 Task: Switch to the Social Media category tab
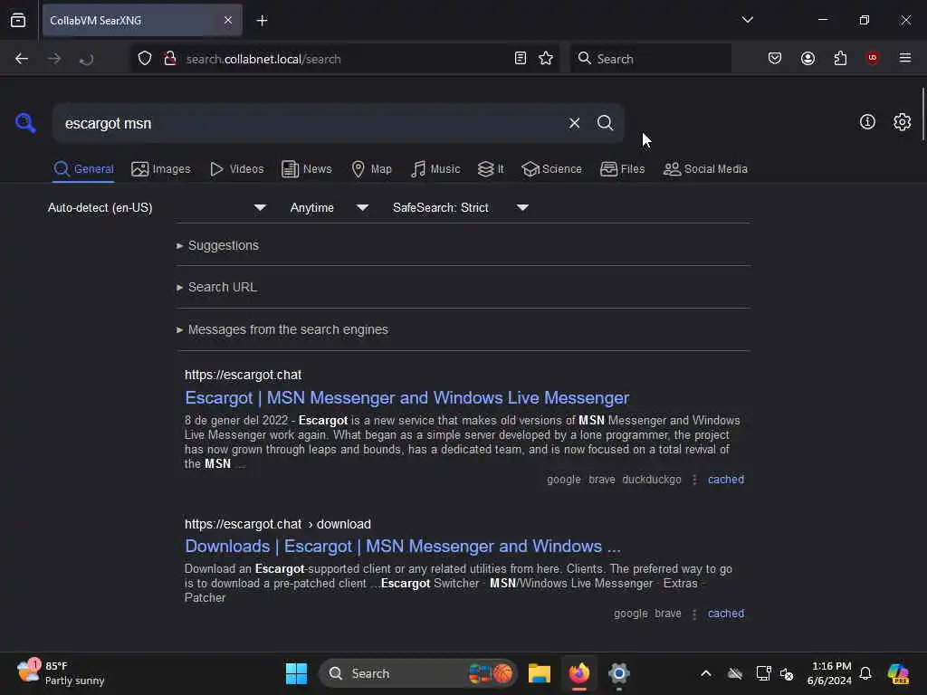click(705, 169)
